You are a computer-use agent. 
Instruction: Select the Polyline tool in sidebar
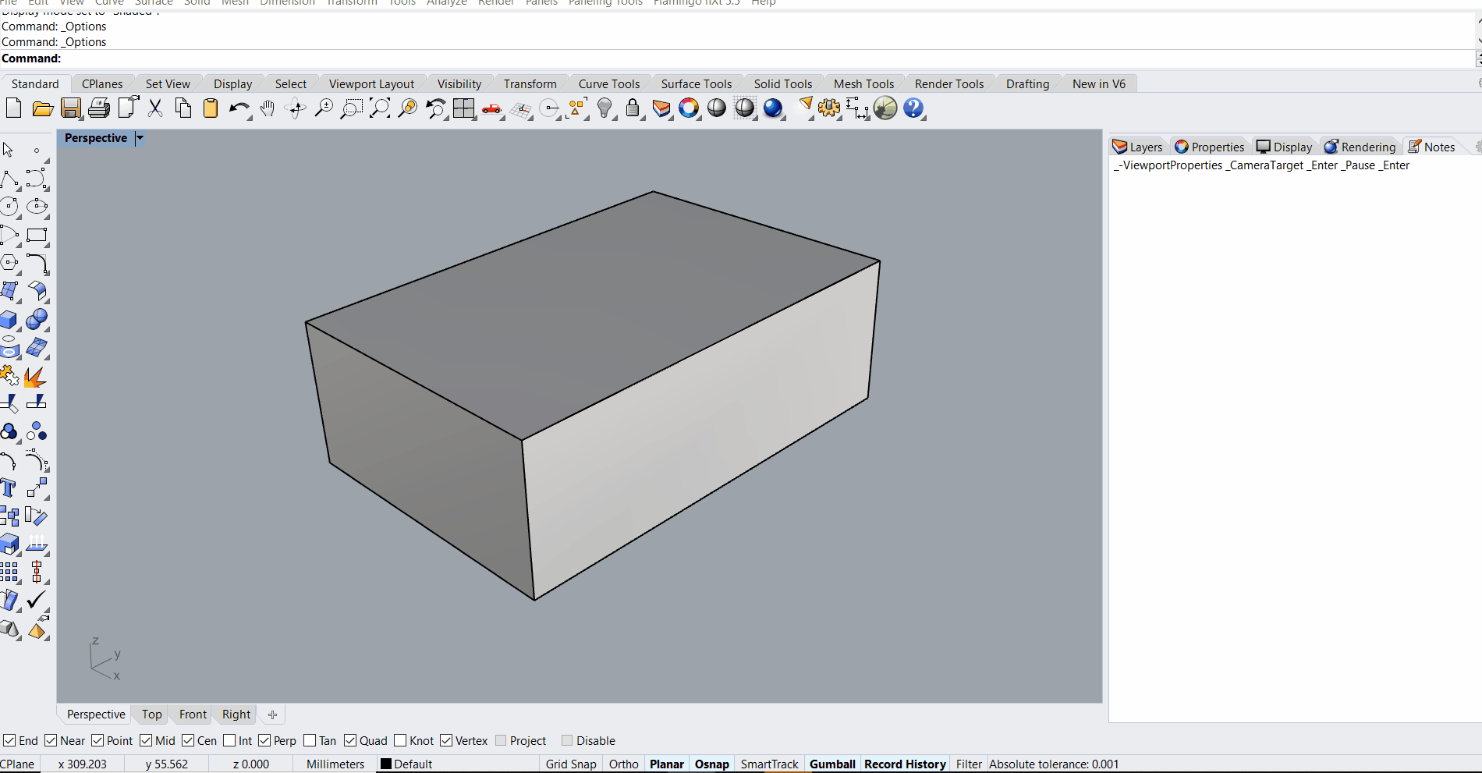[x=9, y=179]
